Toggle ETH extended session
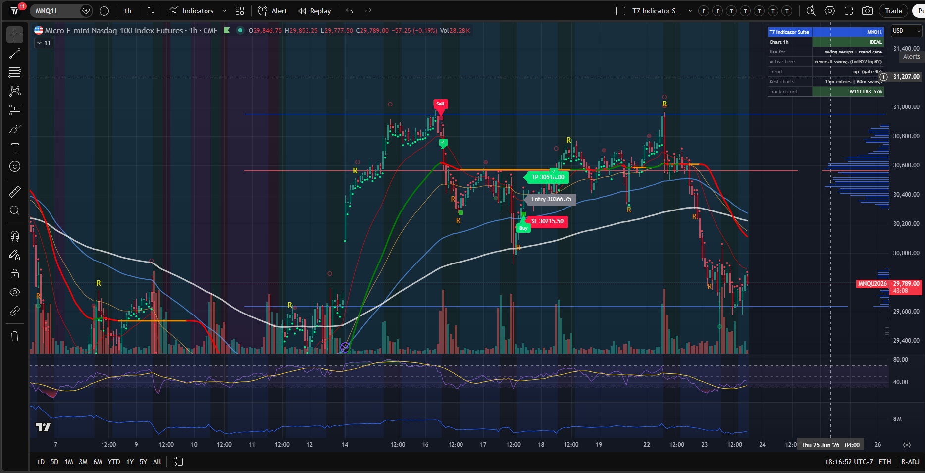 [x=885, y=462]
